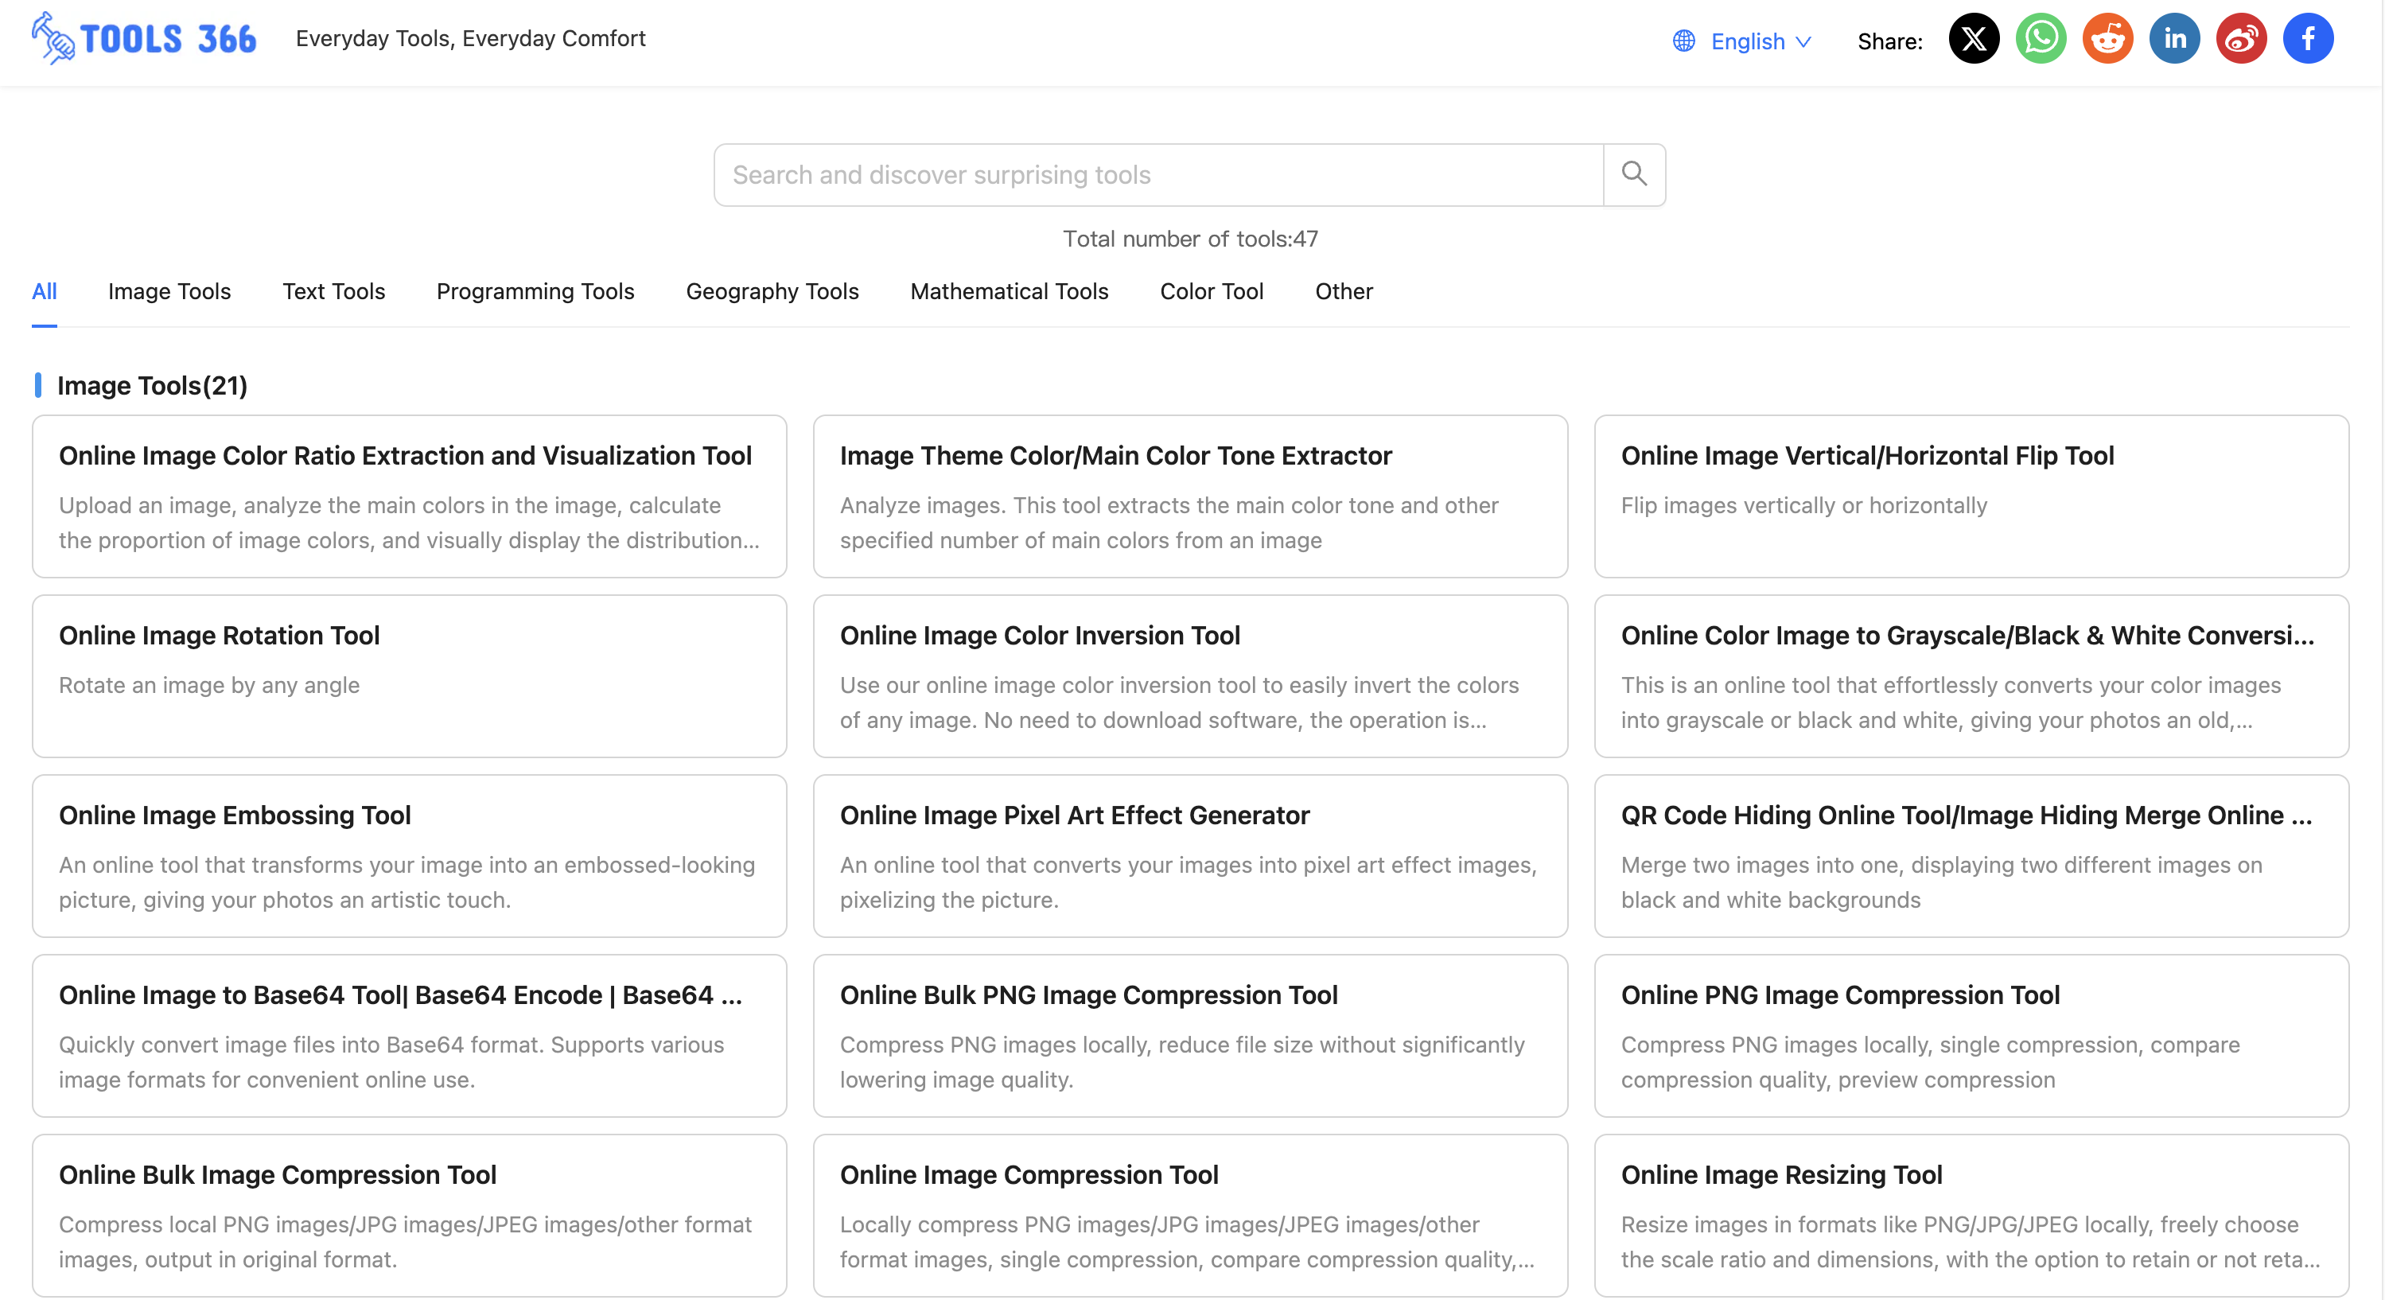Click the search magnifier button
This screenshot has height=1300, width=2385.
1634,174
